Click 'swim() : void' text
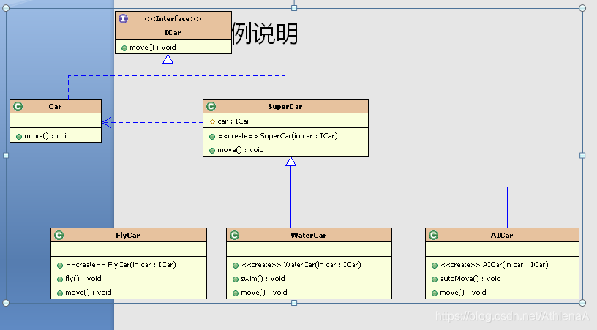Viewport: 597px width, 330px height. (x=263, y=279)
